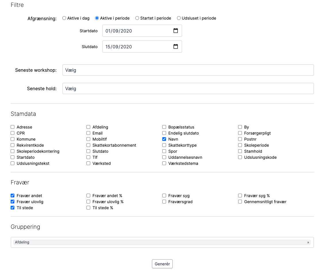Enable Skattekortabonnement checkbox

tap(88, 145)
